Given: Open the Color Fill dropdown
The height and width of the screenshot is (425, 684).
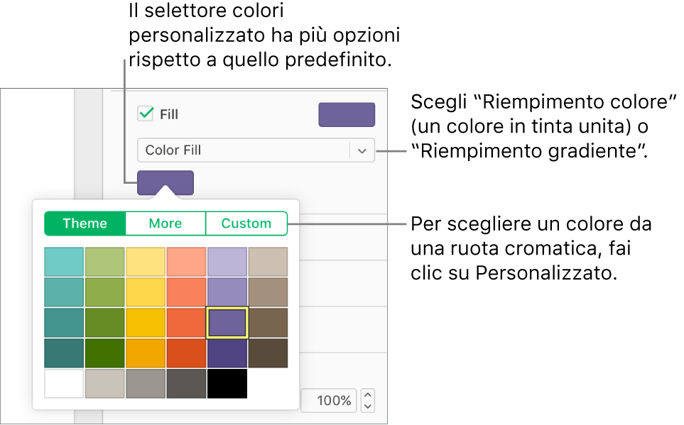Looking at the screenshot, I should 255,150.
